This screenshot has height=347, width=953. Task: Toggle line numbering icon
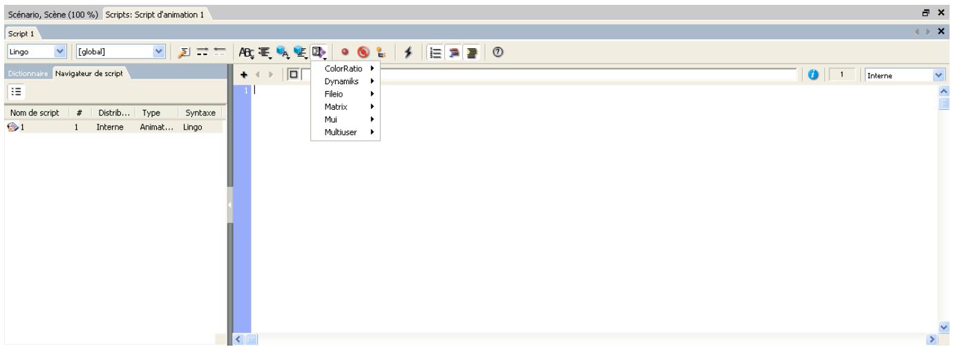(x=435, y=52)
